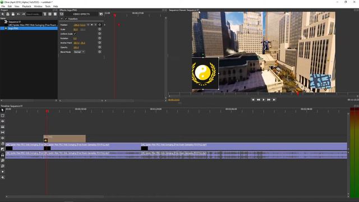Open the Playback menu
This screenshot has width=359, height=202.
click(26, 6)
